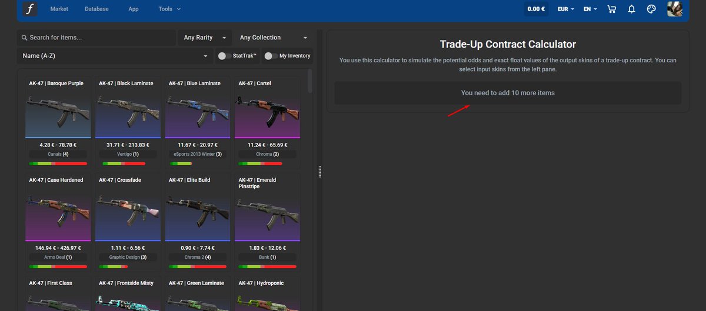Select the AK-47 Emerald Pinstripe skin

pos(268,221)
